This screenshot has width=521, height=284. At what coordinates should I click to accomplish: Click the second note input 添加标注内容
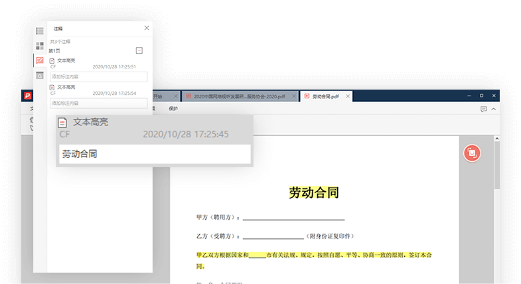tap(98, 103)
